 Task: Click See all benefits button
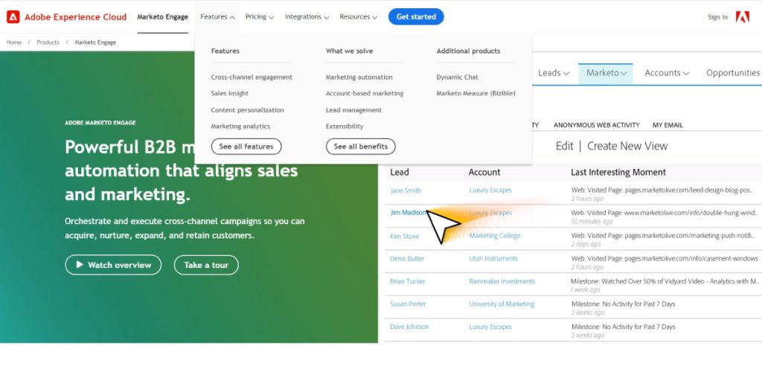361,147
